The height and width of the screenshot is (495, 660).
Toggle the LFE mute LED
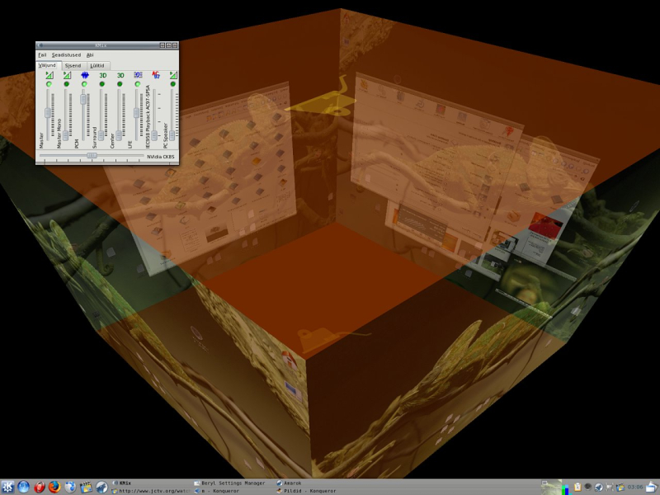137,84
